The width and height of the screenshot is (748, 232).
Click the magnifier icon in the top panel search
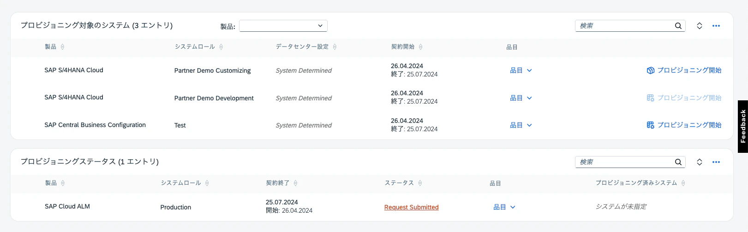[x=678, y=26]
